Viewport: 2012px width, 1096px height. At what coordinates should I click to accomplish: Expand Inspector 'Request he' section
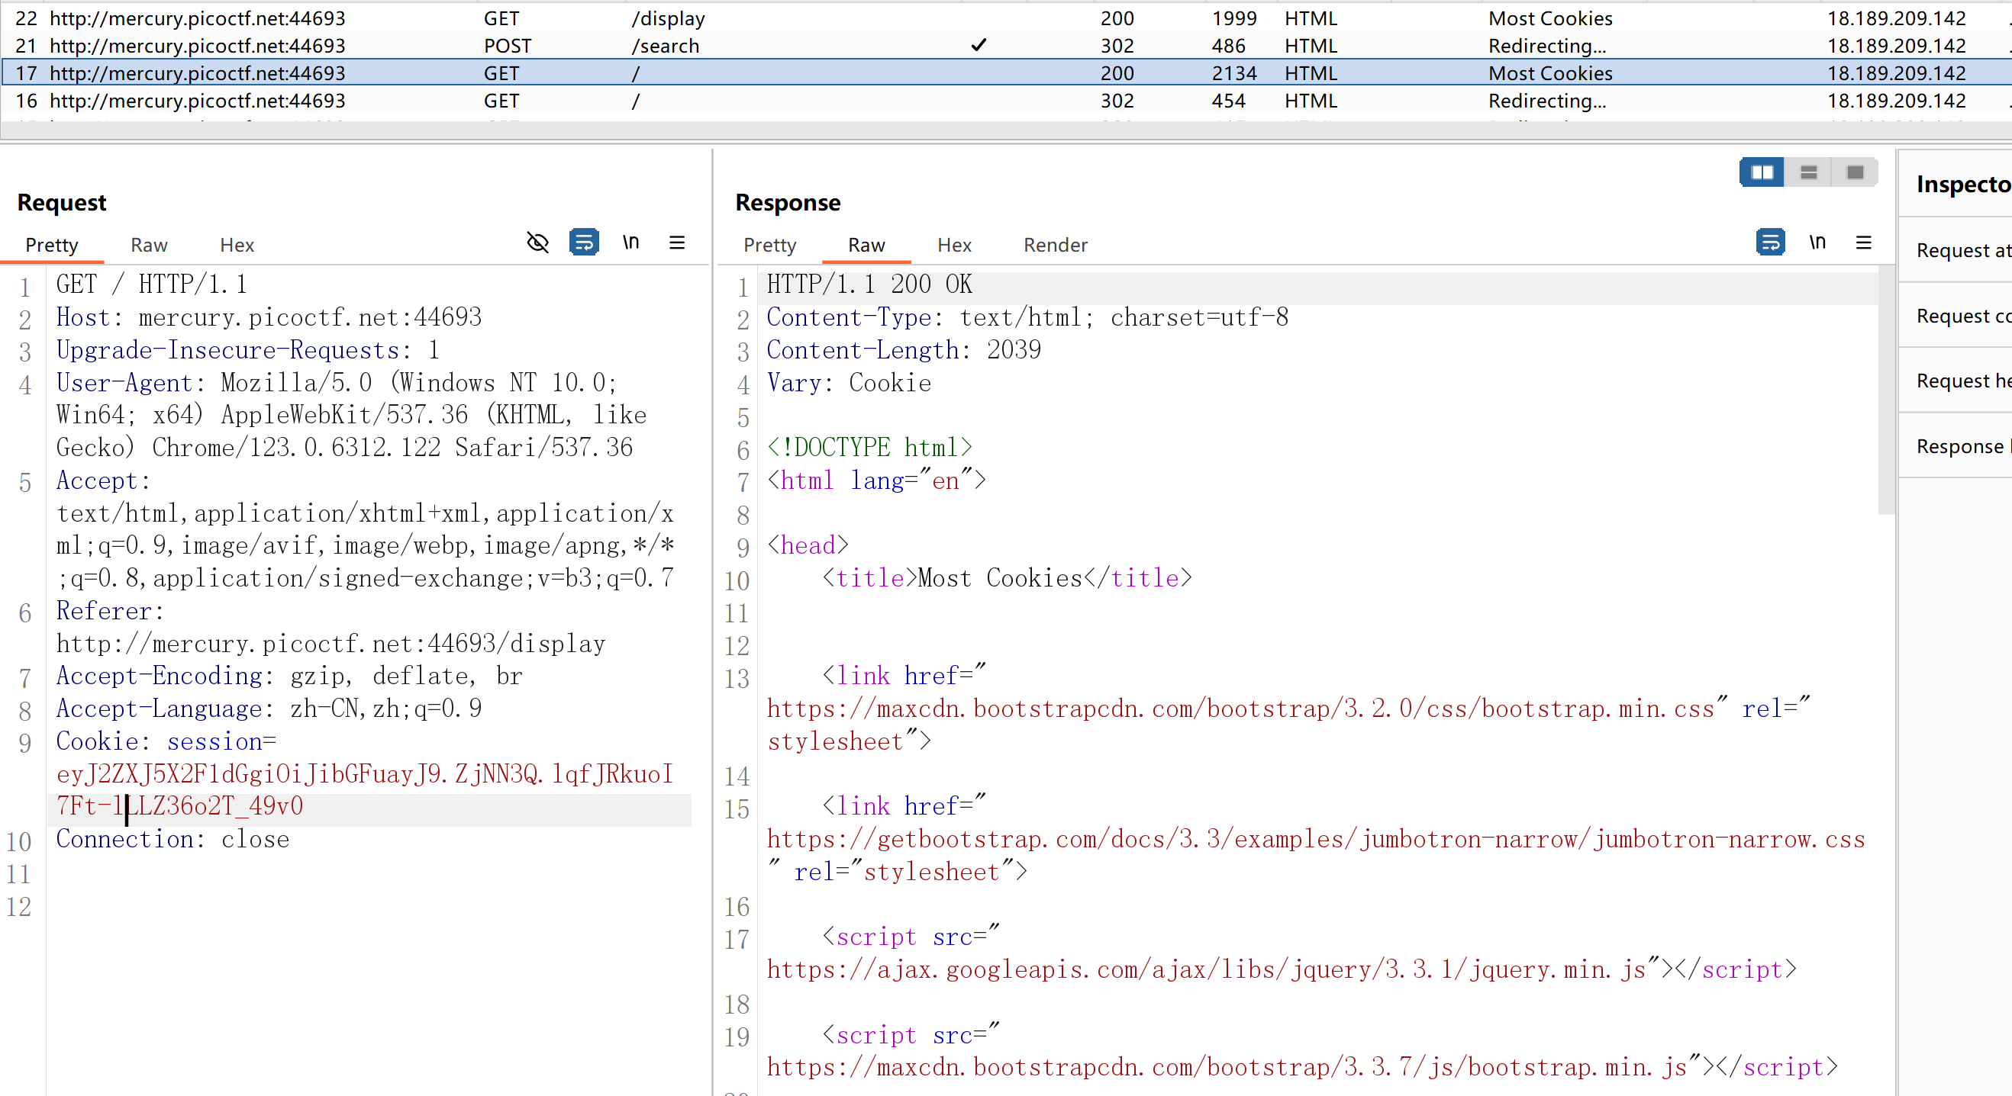1956,381
